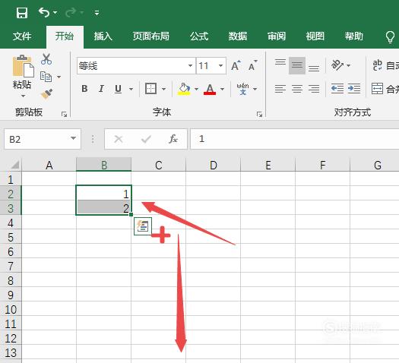Switch to the 页面布局 ribbon tab

tap(151, 36)
